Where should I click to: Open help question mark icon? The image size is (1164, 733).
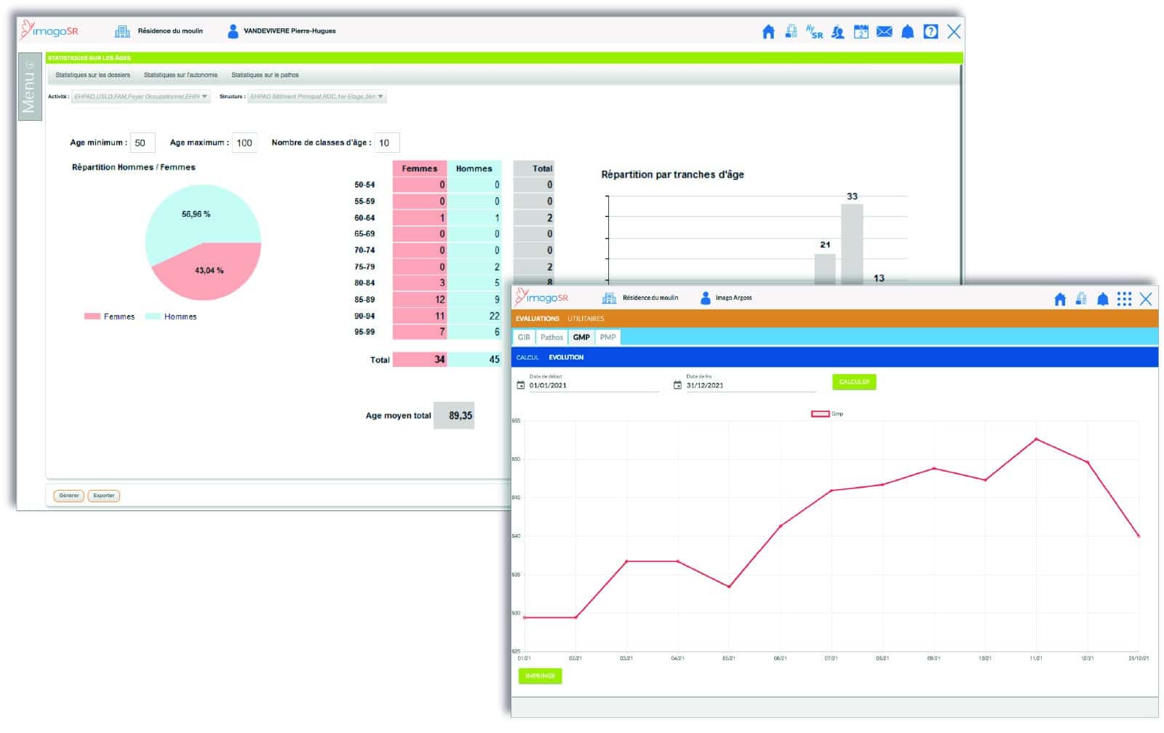pos(930,31)
